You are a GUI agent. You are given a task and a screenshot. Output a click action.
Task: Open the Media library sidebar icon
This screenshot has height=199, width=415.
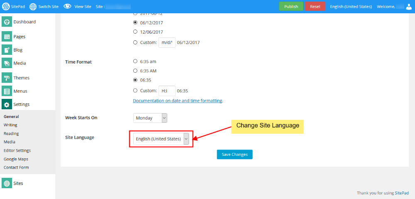click(x=7, y=64)
